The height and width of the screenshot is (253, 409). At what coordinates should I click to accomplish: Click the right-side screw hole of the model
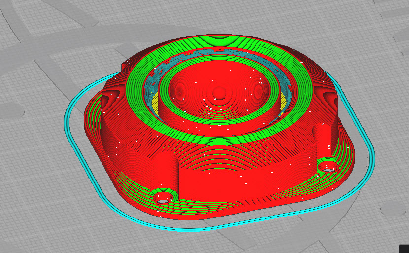(327, 167)
